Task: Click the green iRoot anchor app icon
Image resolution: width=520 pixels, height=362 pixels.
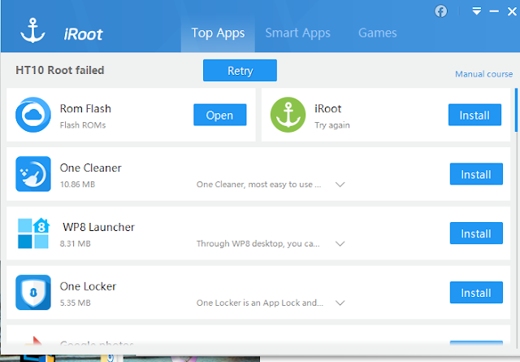Action: pyautogui.click(x=288, y=115)
